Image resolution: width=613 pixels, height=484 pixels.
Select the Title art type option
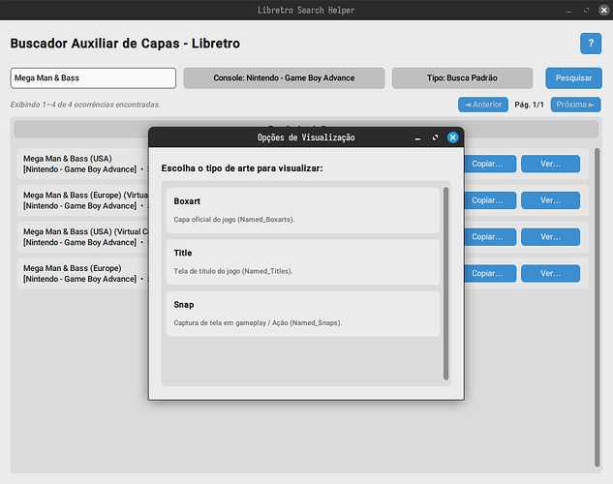click(x=303, y=262)
